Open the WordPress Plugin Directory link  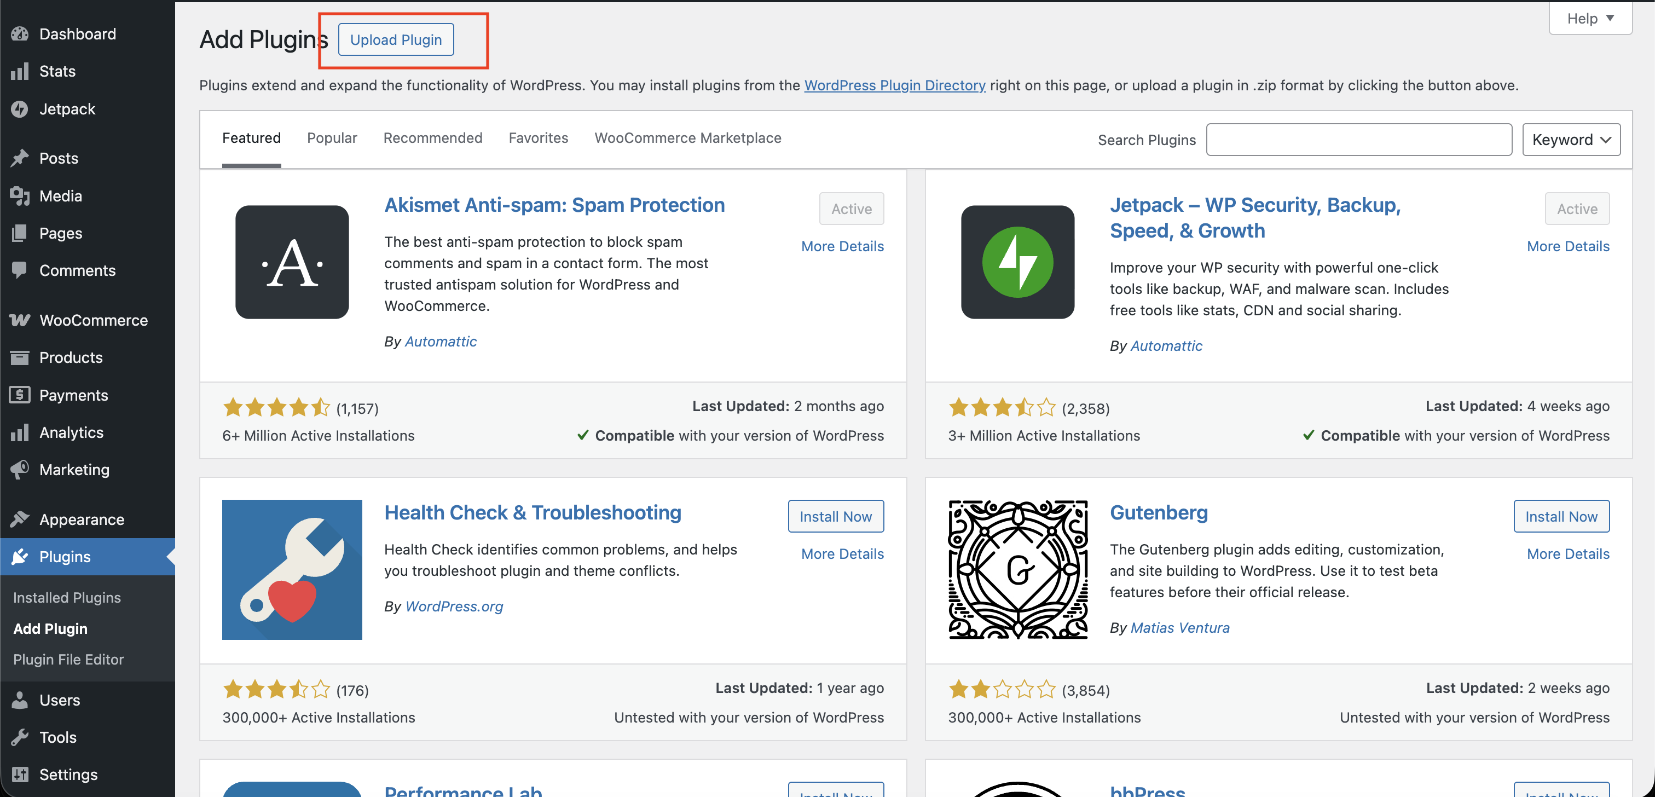point(894,85)
